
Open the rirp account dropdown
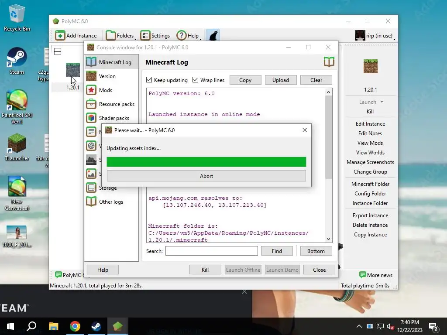tap(375, 36)
